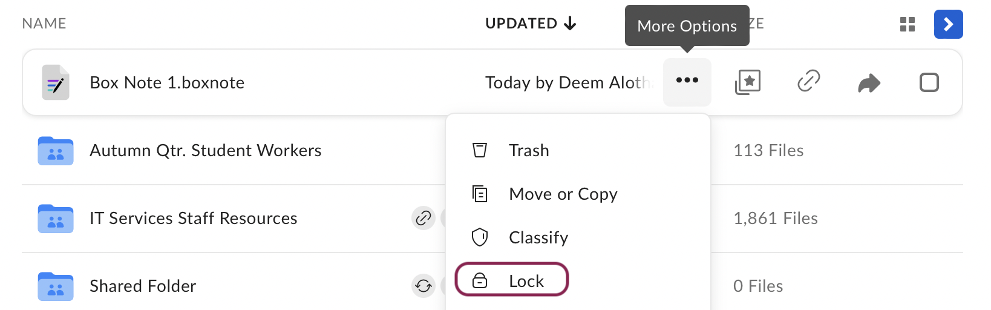Copy shared link icon for Box Note 1

(x=808, y=81)
